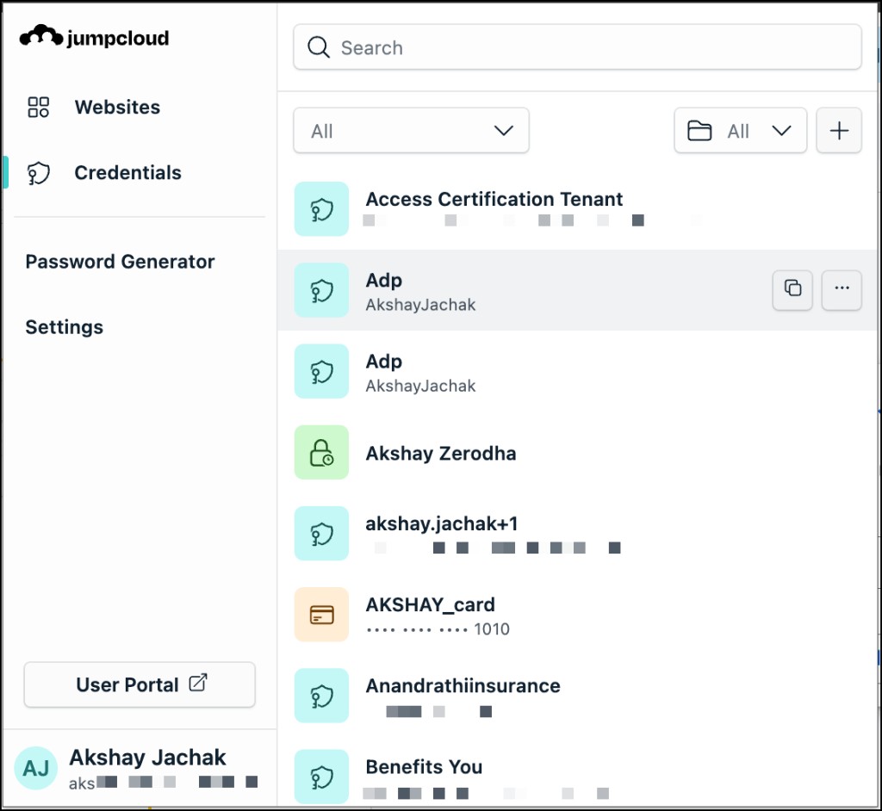The image size is (882, 811).
Task: Click the Akshay Zerodha lock icon
Action: pos(322,452)
